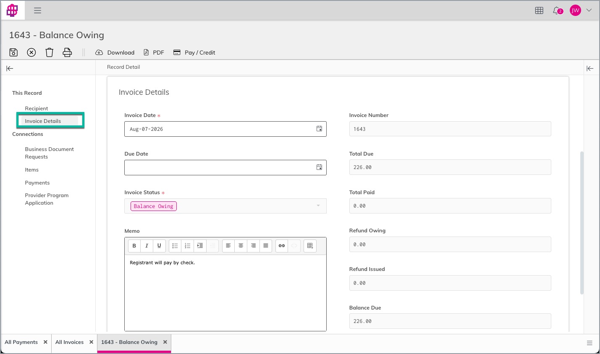Close the All Invoices tab

(91, 342)
